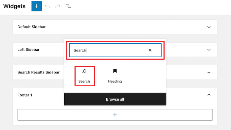231x130 pixels.
Task: Insert the Search block
Action: tap(85, 76)
